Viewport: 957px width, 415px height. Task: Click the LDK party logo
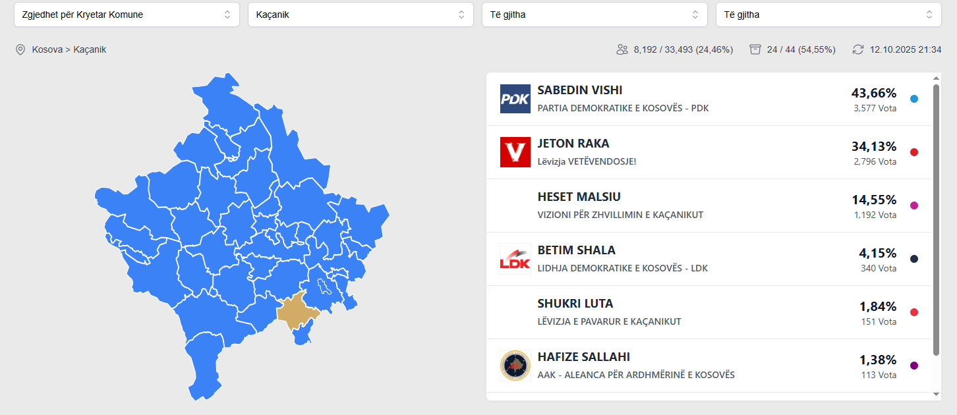tap(515, 258)
